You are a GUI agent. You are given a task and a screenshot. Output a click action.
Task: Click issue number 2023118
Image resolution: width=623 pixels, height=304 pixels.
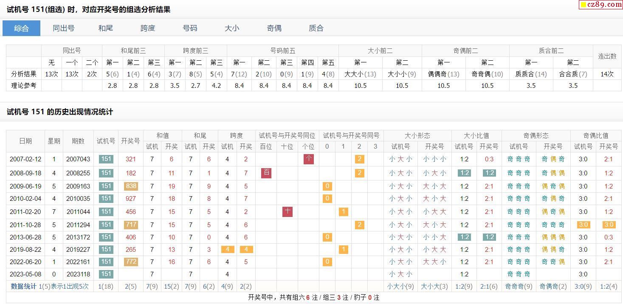click(x=78, y=274)
